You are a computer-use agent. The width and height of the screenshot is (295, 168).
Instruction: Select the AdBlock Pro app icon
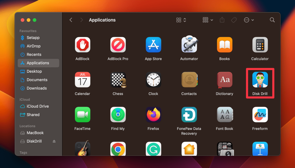[x=118, y=45]
